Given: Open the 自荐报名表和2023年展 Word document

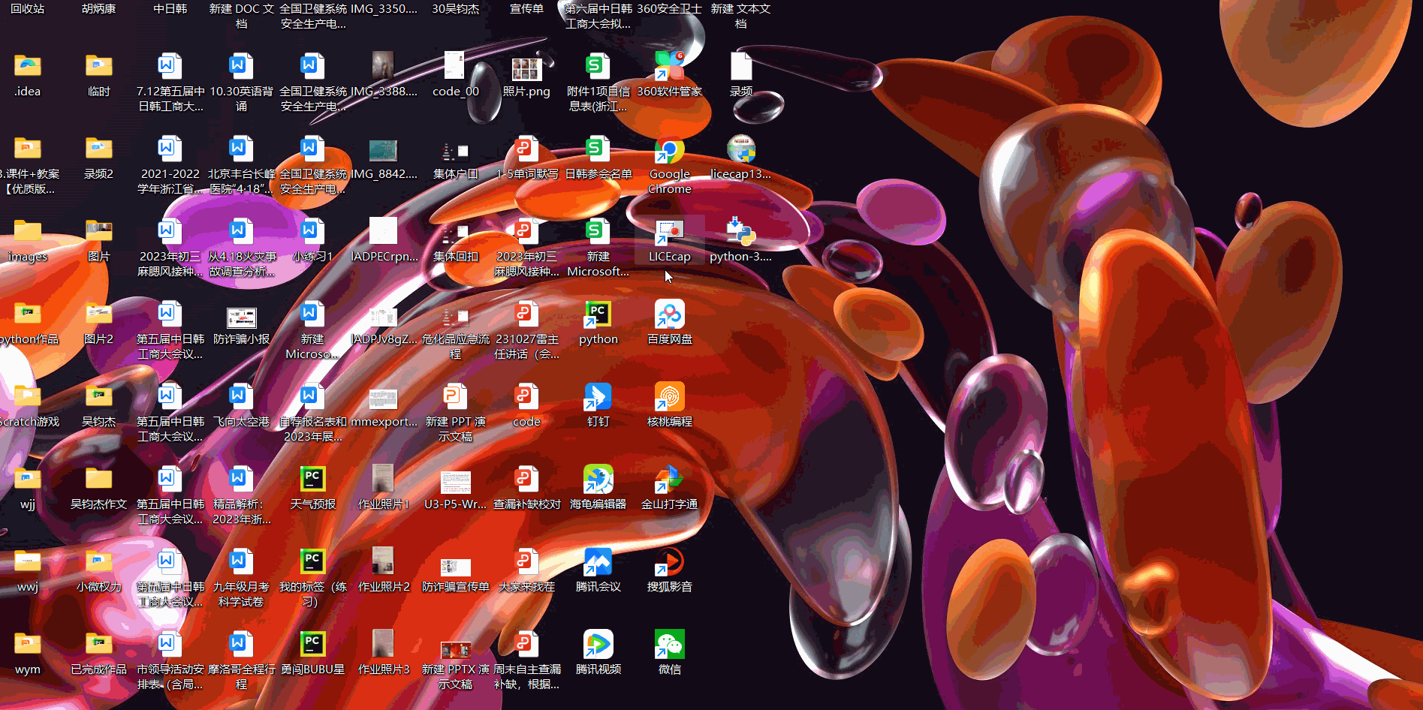Looking at the screenshot, I should 312,398.
